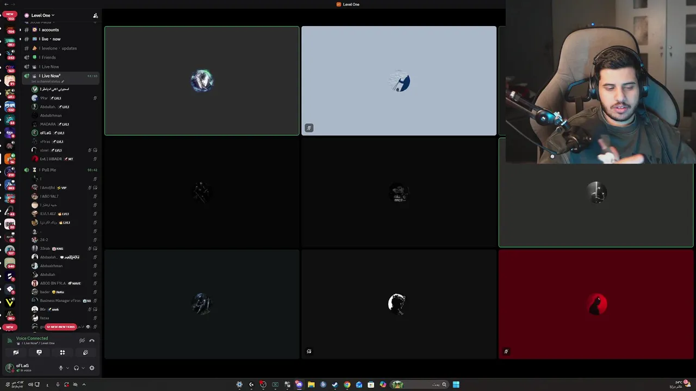Disconnect from voice with hang-up icon
This screenshot has height=391, width=696.
(92, 340)
